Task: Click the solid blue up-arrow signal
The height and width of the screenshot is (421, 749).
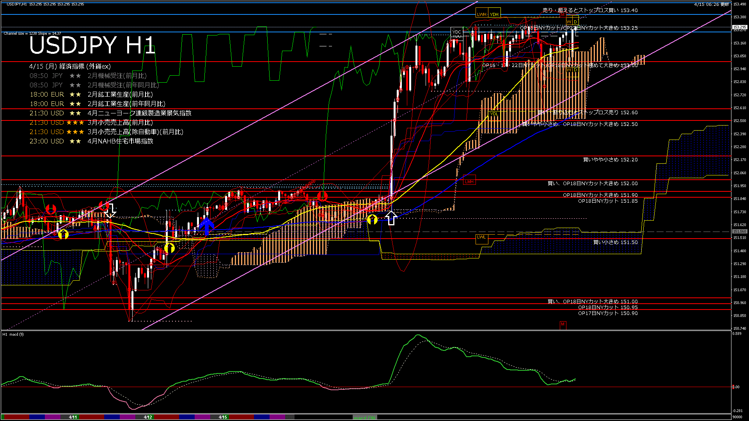Action: [207, 227]
